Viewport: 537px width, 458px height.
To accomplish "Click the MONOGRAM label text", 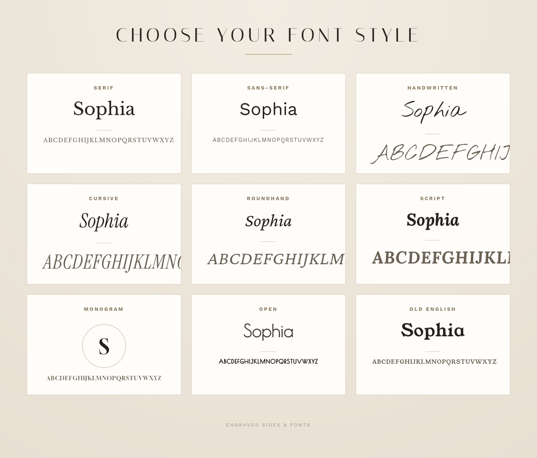I will 104,309.
